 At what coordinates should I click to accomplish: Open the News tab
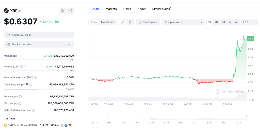(127, 9)
